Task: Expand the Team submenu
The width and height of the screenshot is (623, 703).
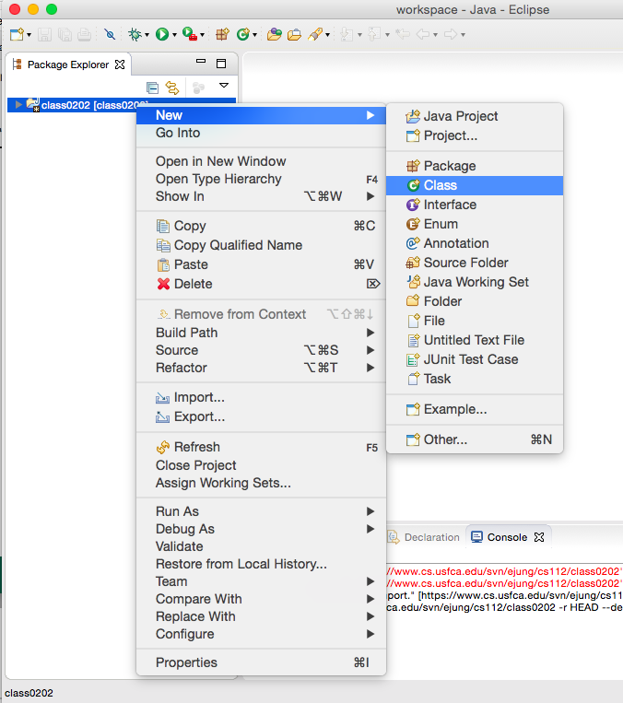Action: [x=261, y=581]
